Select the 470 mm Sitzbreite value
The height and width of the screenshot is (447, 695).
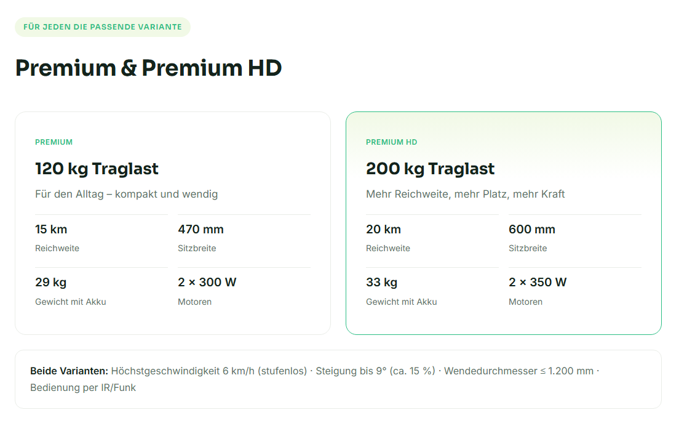(201, 230)
